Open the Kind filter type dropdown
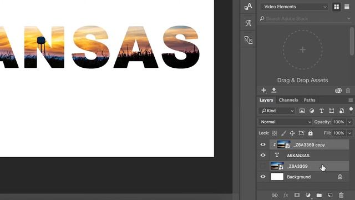This screenshot has height=200, width=355. (277, 111)
